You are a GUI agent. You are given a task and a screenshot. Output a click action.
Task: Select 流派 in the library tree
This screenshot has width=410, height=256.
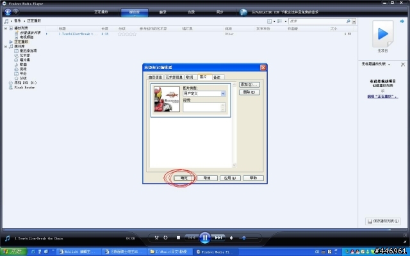coord(23,69)
